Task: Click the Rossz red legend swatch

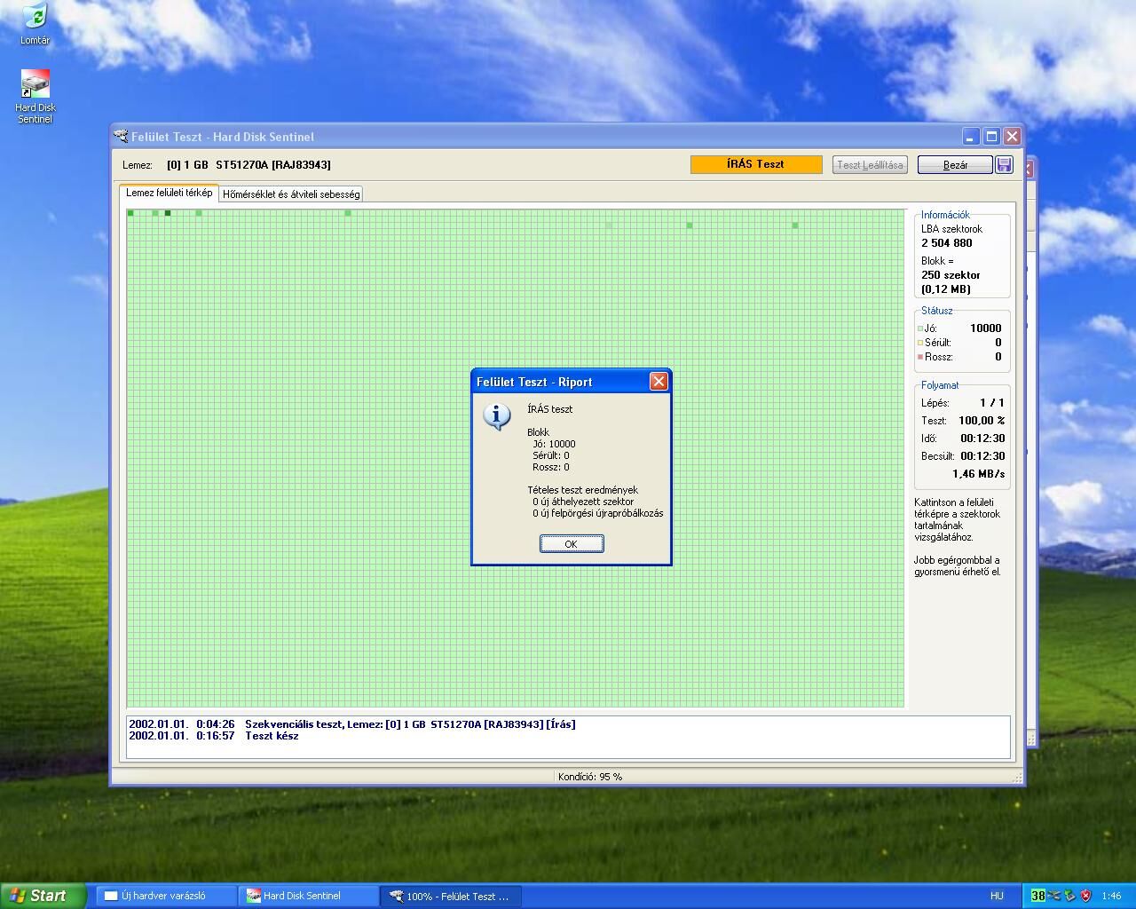Action: pyautogui.click(x=920, y=357)
